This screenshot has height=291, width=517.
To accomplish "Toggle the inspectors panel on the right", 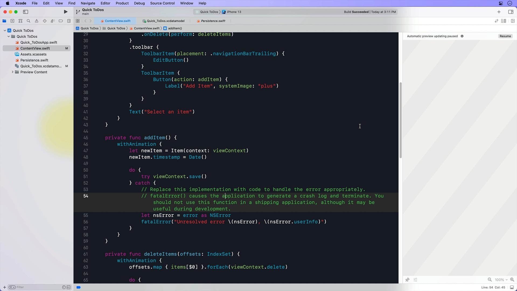I will coord(511,12).
